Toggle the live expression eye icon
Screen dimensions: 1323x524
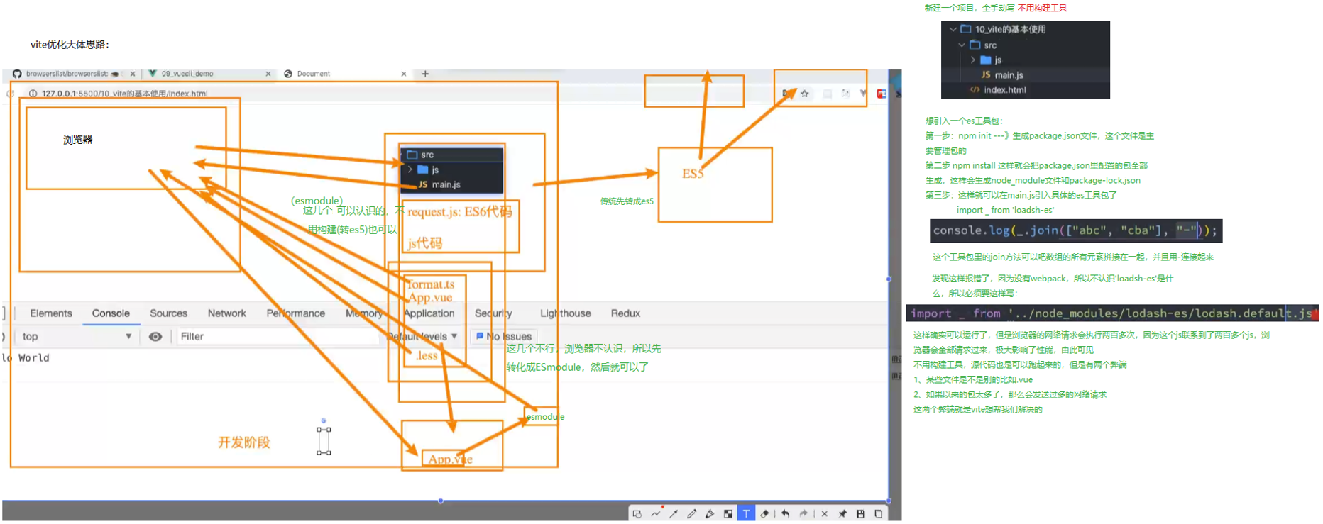pos(155,337)
